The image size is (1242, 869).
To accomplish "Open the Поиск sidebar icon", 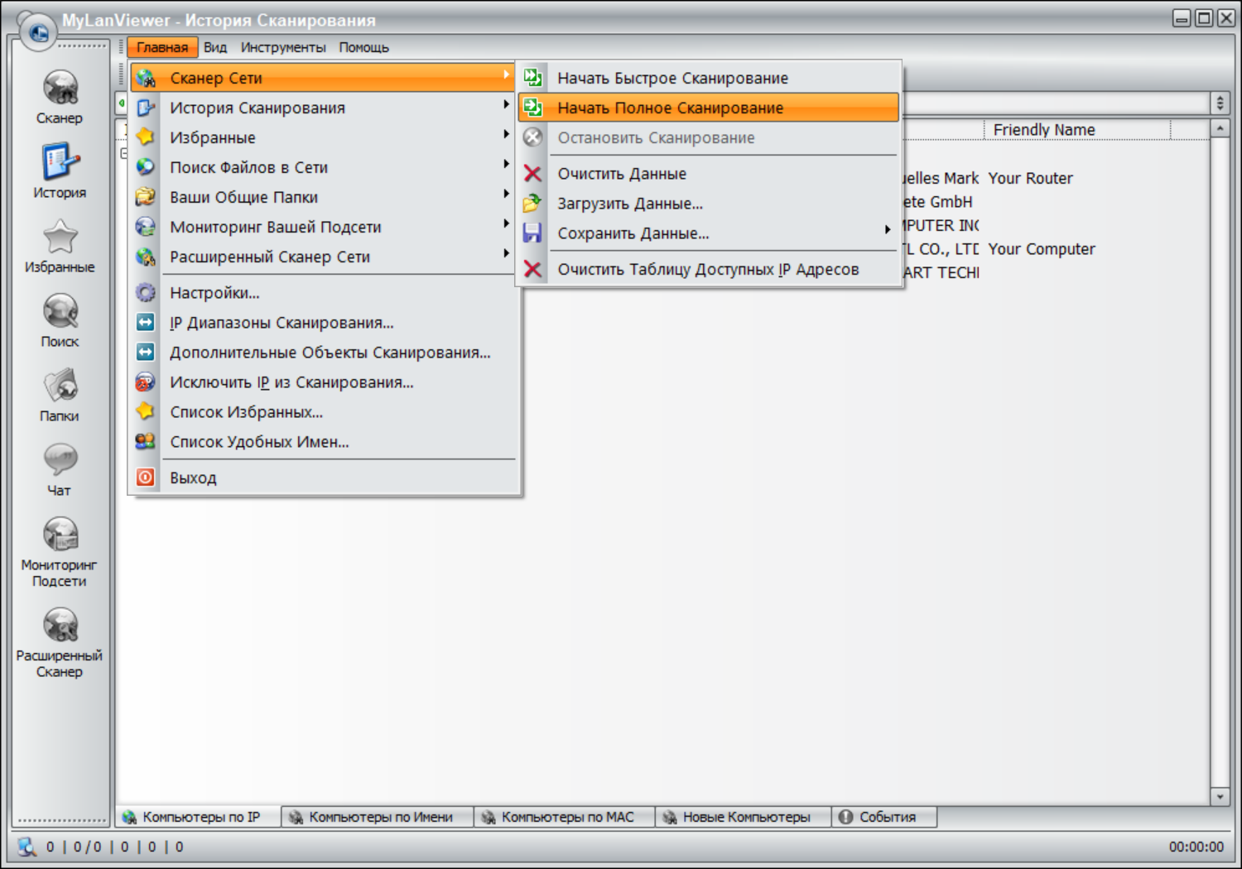I will (60, 311).
